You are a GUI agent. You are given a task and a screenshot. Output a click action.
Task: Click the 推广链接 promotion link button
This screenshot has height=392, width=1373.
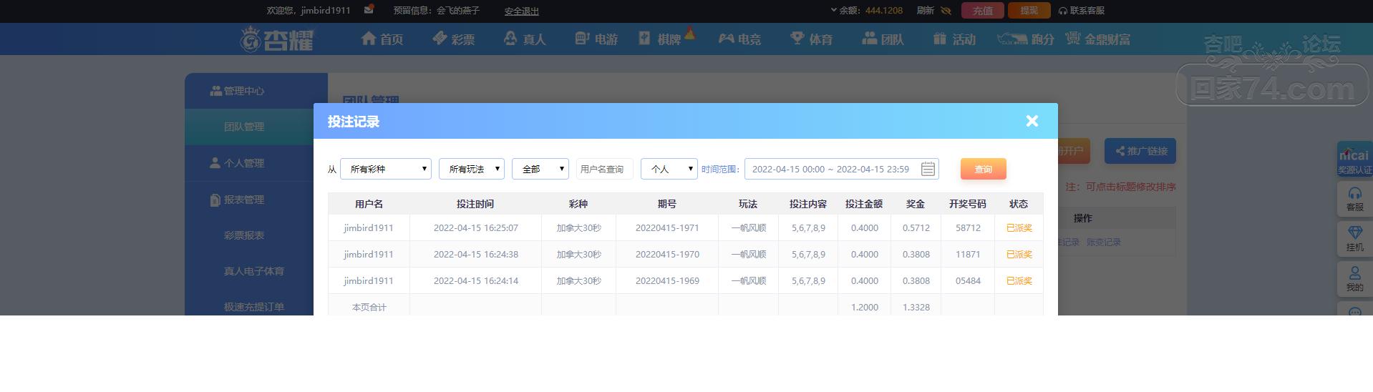coord(1140,151)
